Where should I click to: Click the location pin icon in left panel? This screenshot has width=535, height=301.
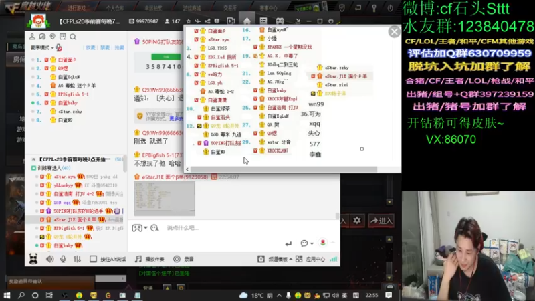53,37
